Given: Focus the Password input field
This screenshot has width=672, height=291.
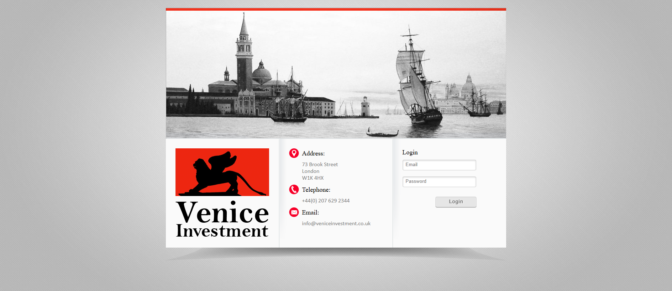Looking at the screenshot, I should point(439,182).
